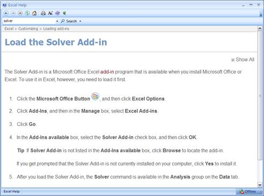264x196 pixels.
Task: Open the Help home page
Action: [34, 13]
